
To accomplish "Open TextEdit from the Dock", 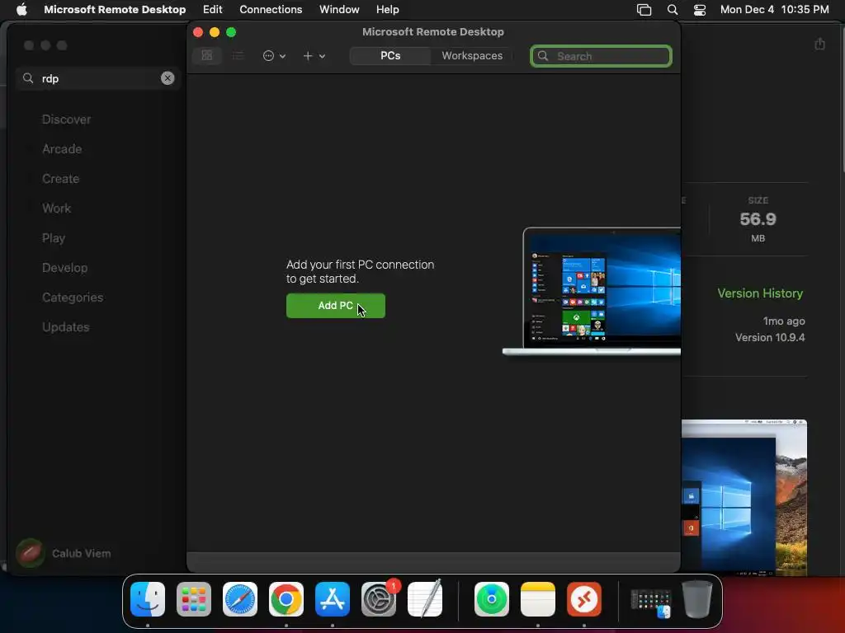I will 425,599.
